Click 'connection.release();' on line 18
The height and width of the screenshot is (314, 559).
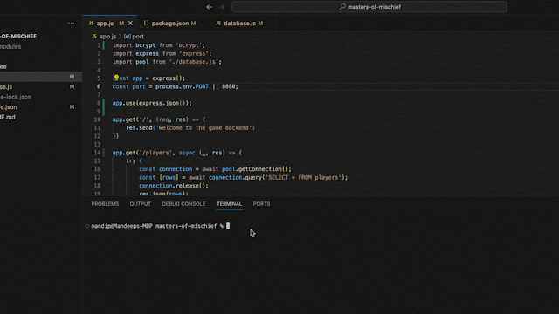click(x=174, y=186)
